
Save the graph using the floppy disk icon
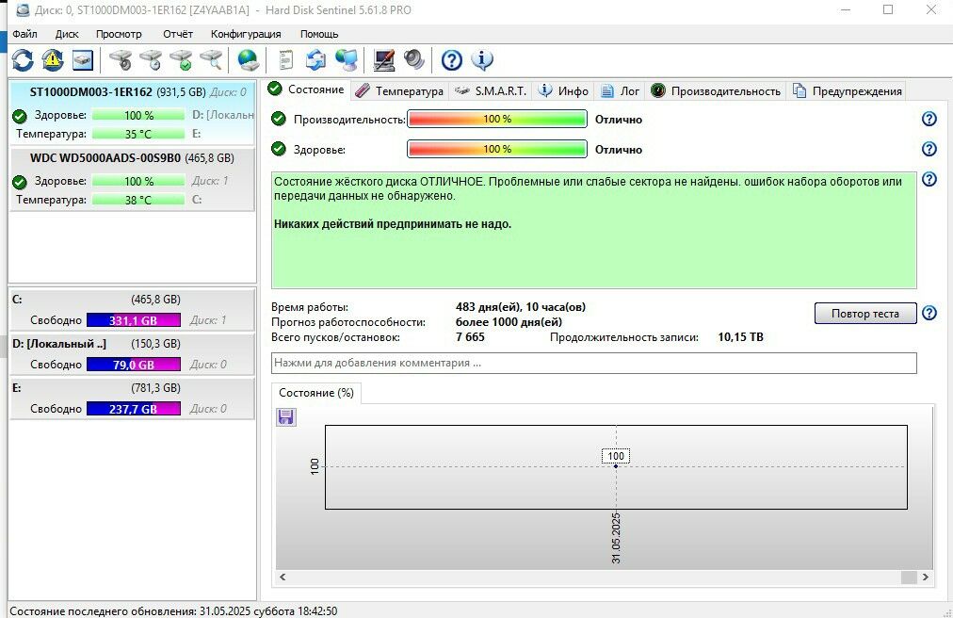286,416
